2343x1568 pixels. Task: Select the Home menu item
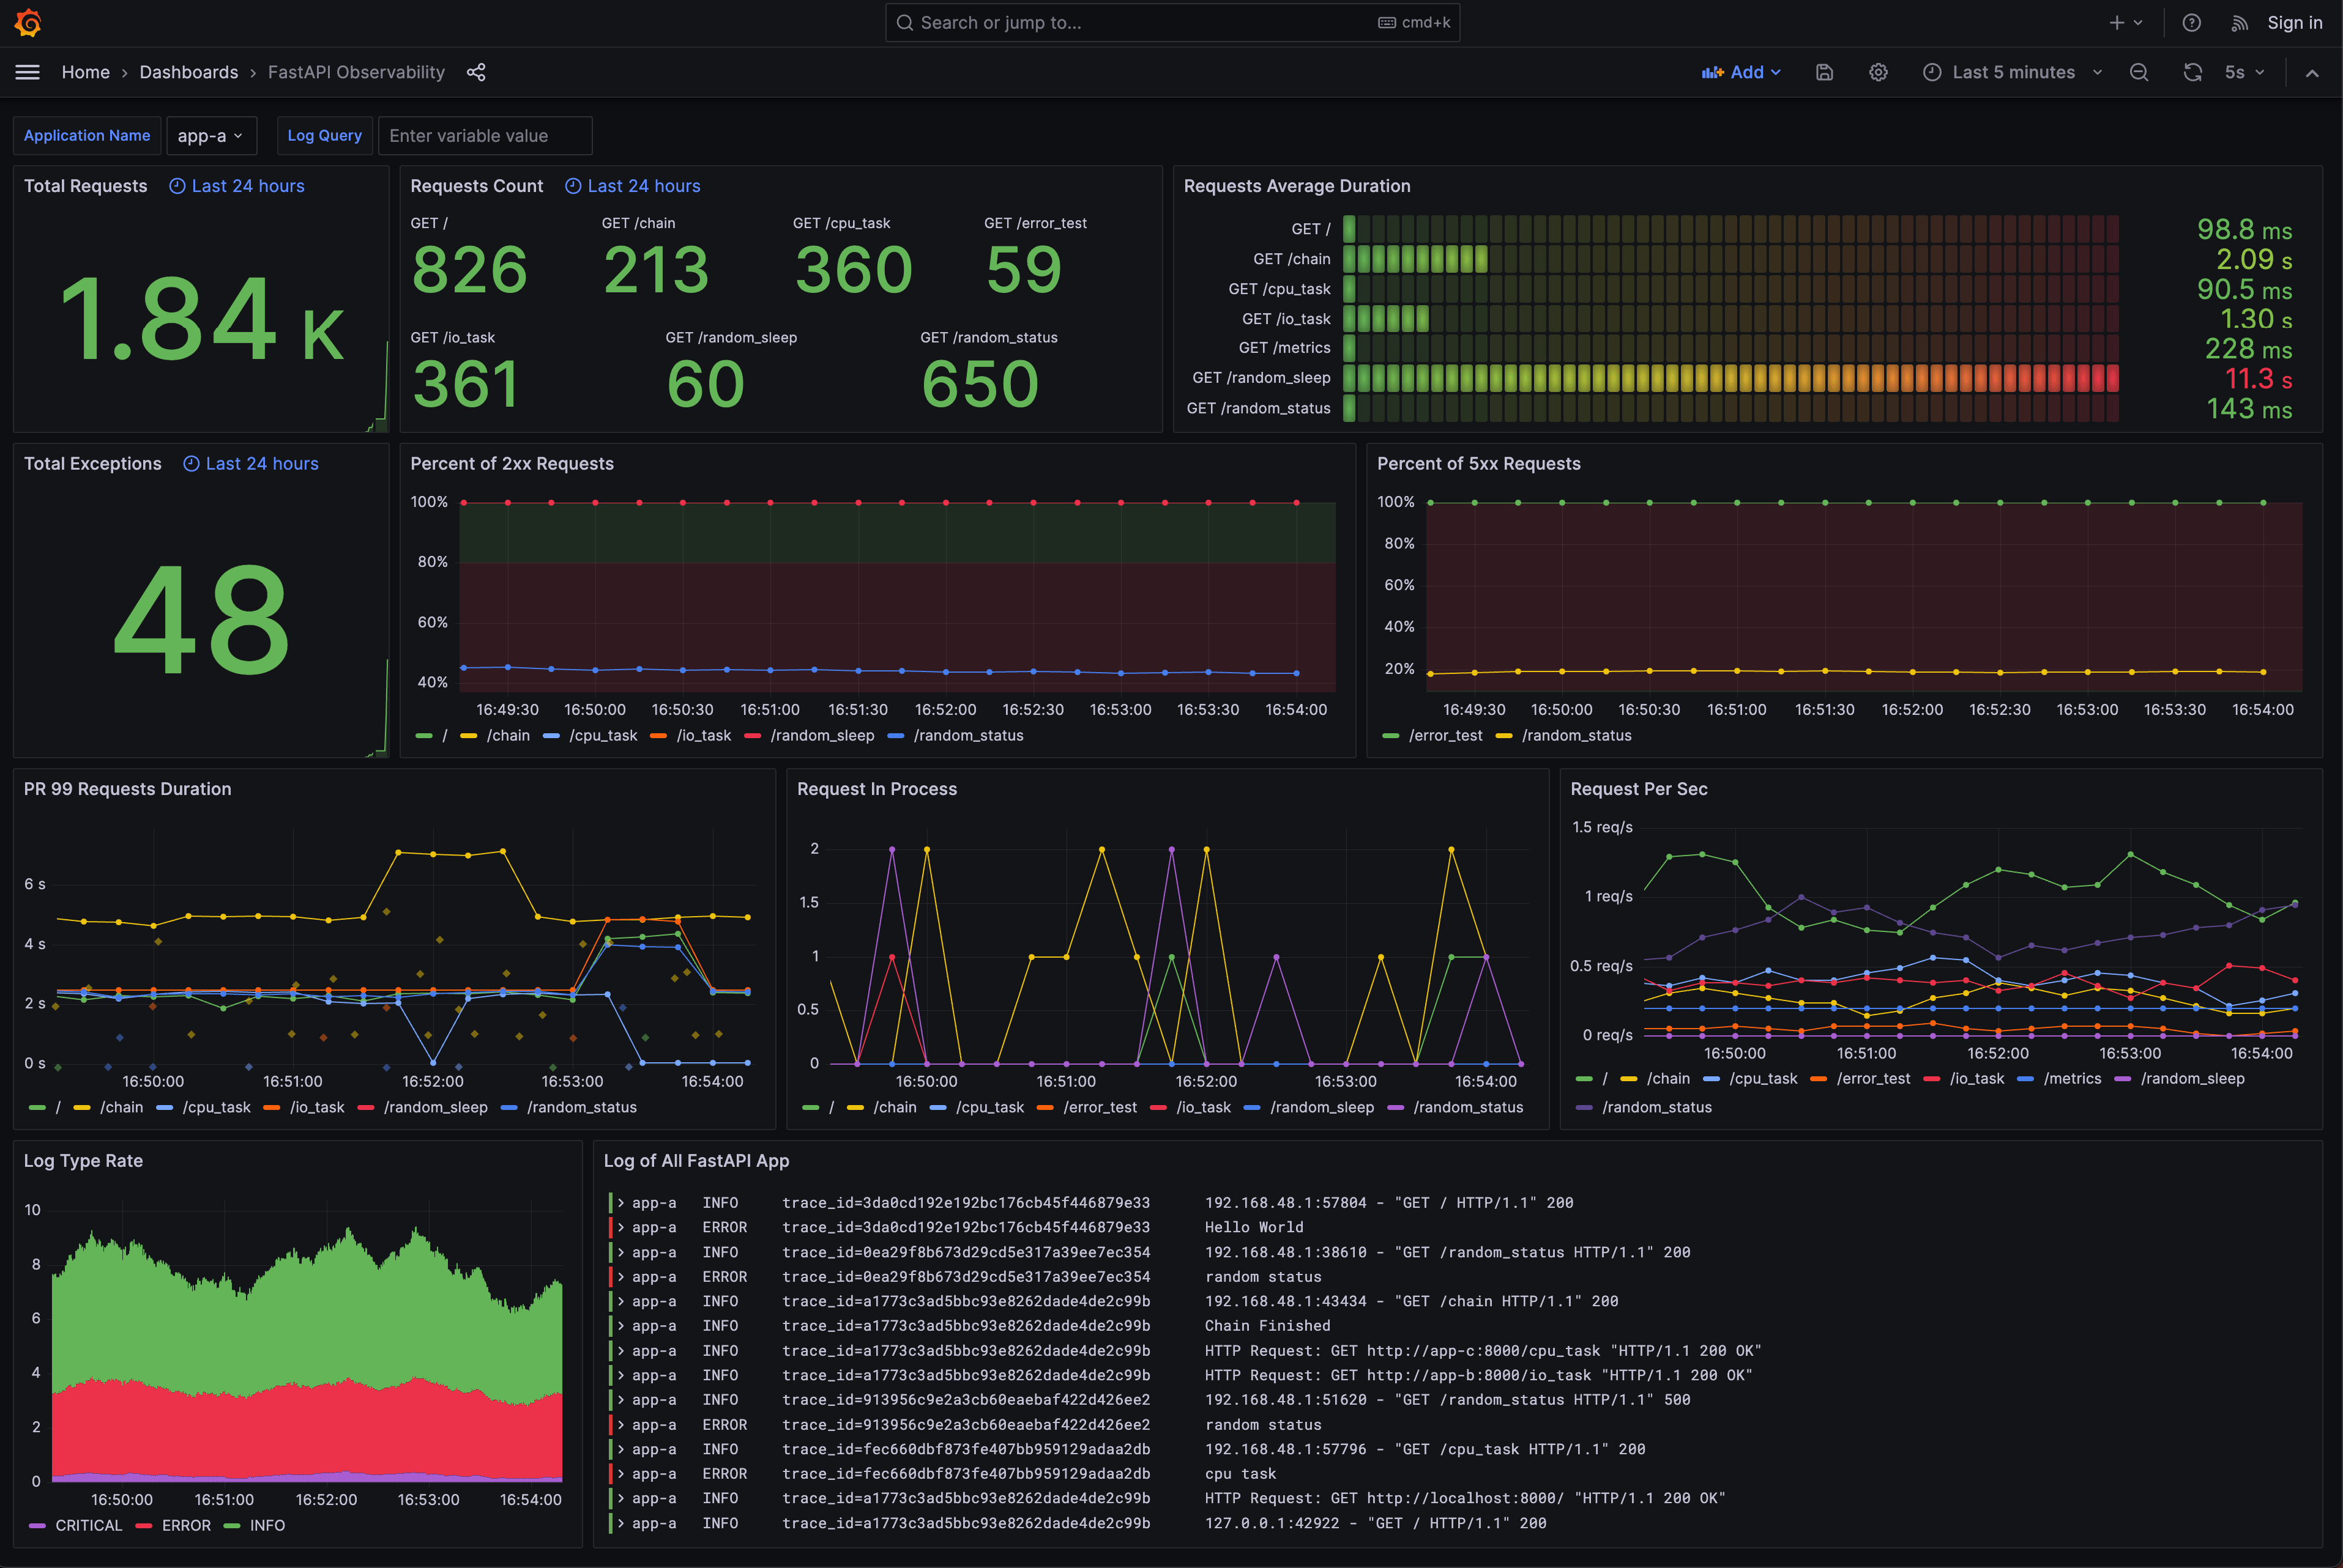[83, 72]
